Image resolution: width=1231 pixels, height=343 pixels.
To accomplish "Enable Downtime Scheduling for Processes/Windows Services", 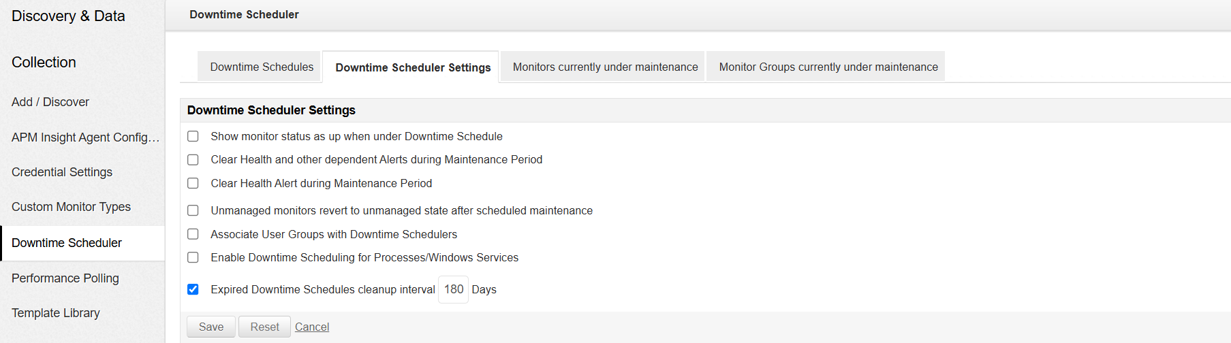I will tap(193, 257).
